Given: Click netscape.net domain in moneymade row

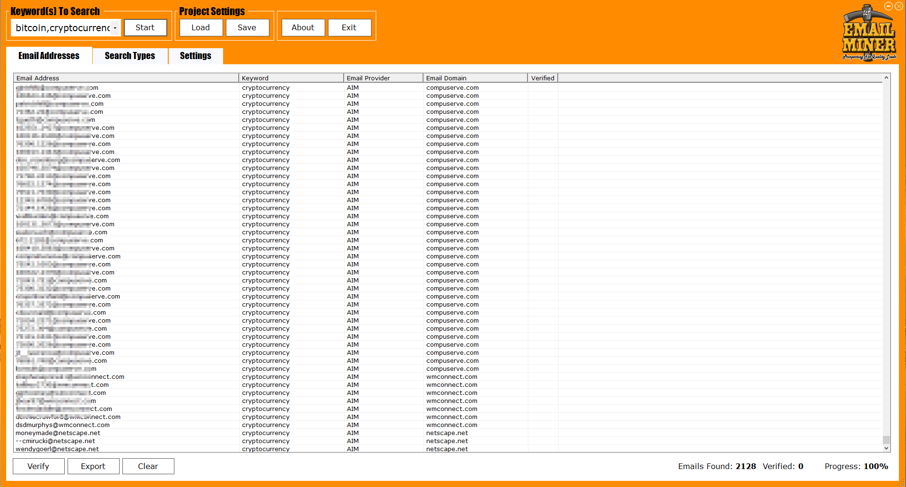Looking at the screenshot, I should tap(447, 433).
